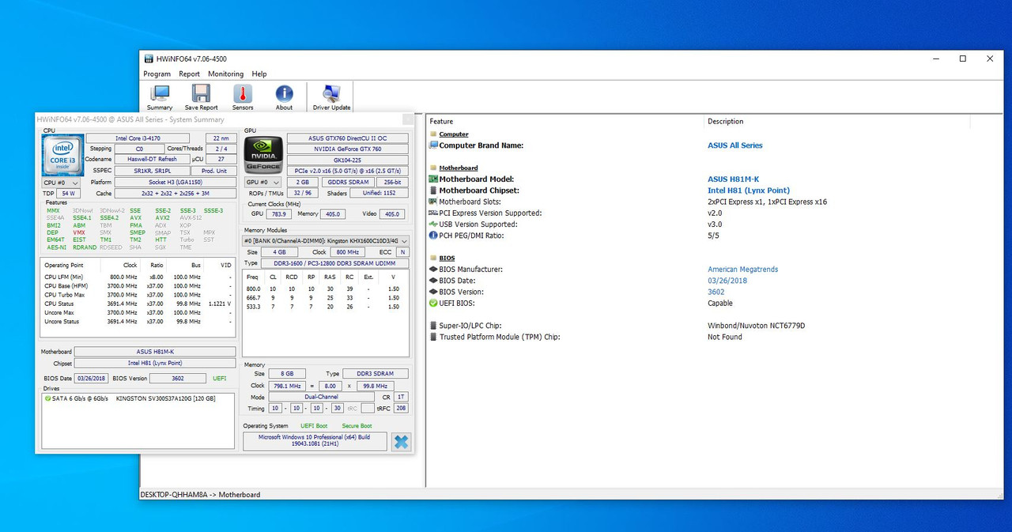The image size is (1012, 532).
Task: Click the Trusted Platform Module chip icon
Action: [433, 337]
